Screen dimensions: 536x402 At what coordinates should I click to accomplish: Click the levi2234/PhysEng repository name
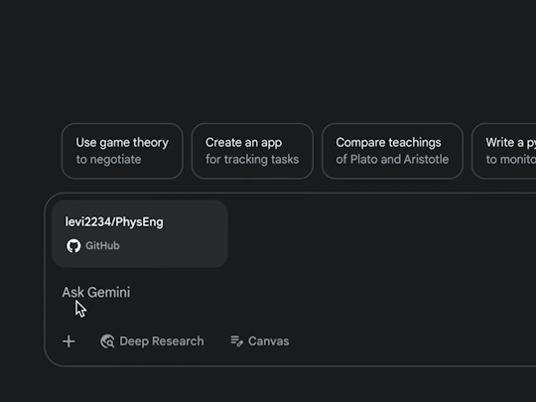click(x=114, y=222)
